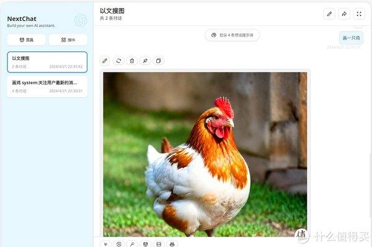The image size is (372, 247).
Task: Clear context using the break icon
Action: 159,244
